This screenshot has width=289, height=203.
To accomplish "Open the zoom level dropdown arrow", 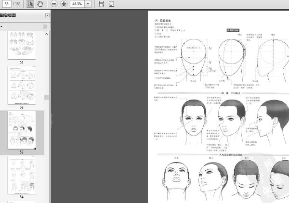I will point(88,4).
